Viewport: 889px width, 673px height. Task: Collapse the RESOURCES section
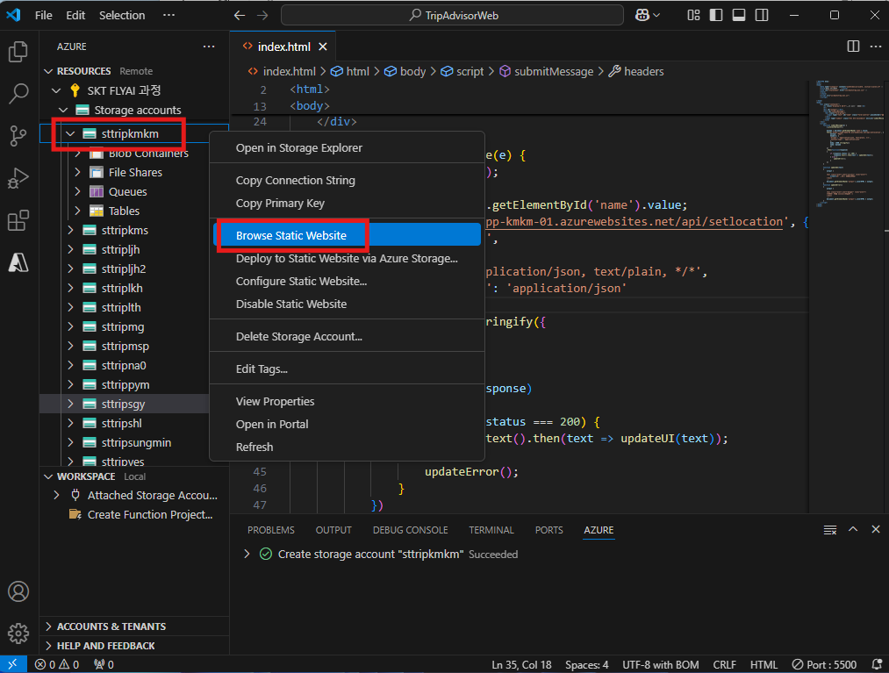point(49,71)
